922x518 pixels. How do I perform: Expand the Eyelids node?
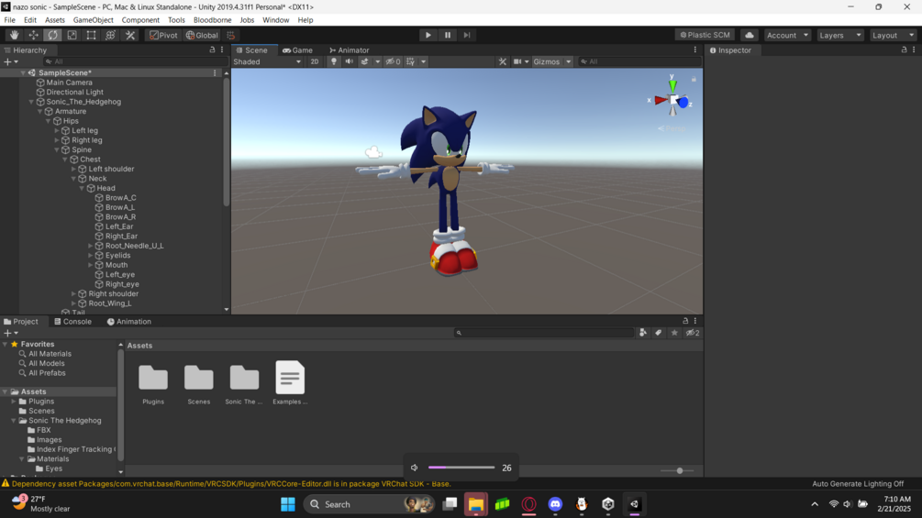pyautogui.click(x=91, y=256)
